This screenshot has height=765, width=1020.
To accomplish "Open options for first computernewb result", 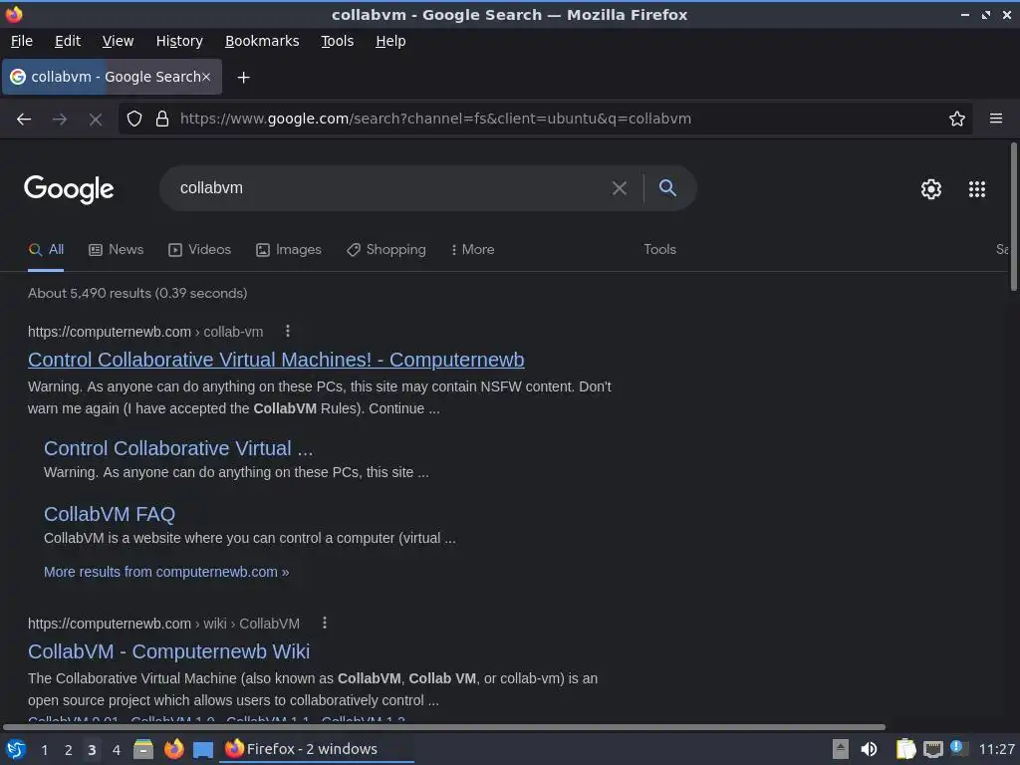I will 288,331.
